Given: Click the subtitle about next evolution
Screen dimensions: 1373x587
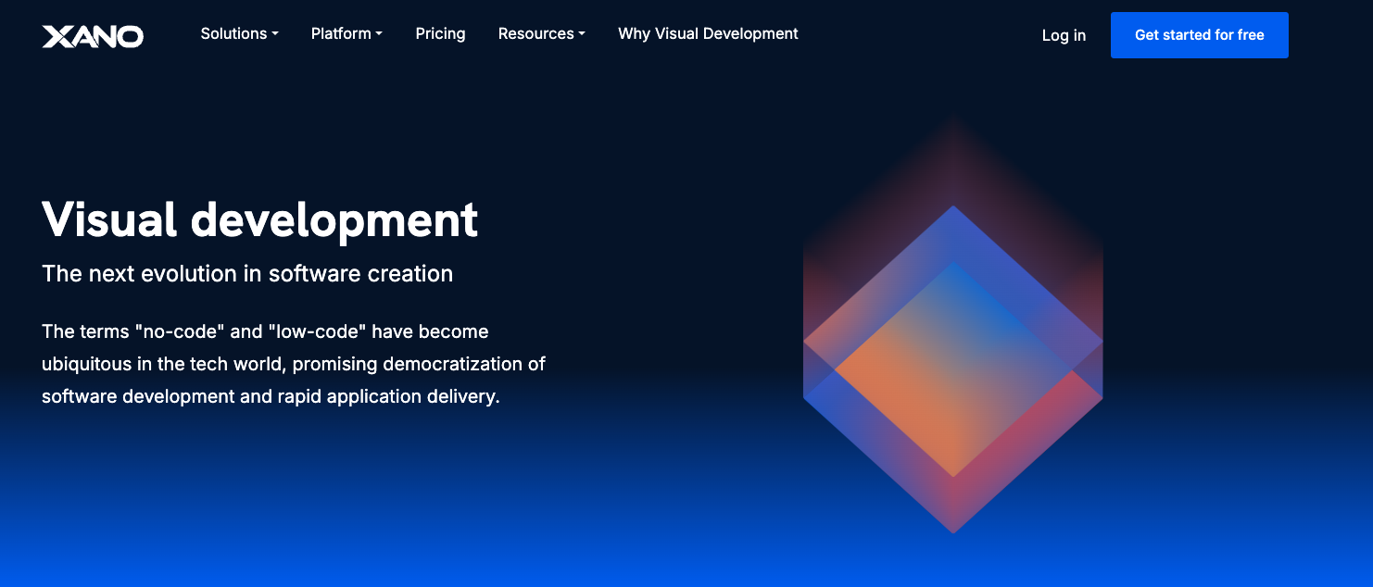Looking at the screenshot, I should point(247,274).
